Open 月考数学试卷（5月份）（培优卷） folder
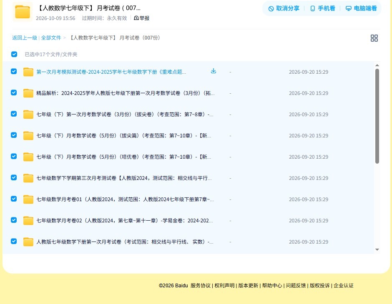This screenshot has width=392, height=304. point(123,157)
